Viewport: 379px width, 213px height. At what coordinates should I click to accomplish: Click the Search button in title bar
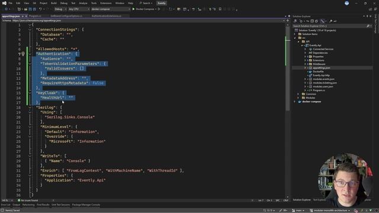(x=146, y=3)
